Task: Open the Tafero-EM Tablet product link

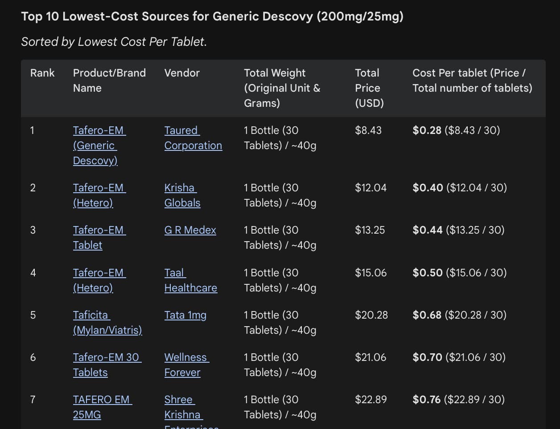Action: [99, 237]
